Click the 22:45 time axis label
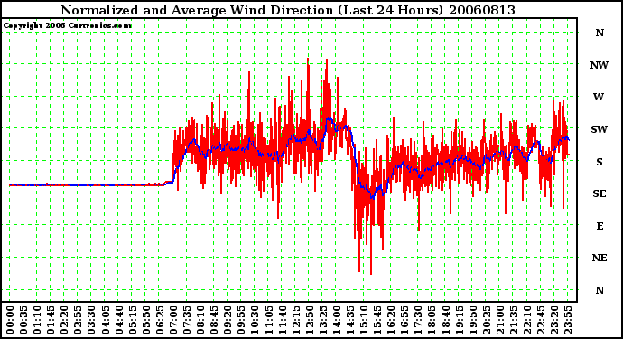Screen dimensions: 623x339 [541, 320]
